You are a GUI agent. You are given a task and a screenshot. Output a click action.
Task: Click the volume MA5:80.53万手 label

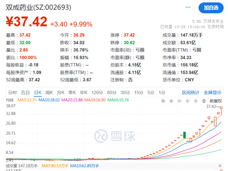point(55,166)
